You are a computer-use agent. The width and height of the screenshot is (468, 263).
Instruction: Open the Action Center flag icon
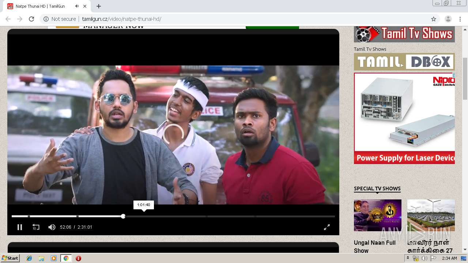[x=433, y=258]
